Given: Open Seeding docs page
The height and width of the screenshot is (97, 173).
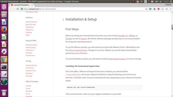Looking at the screenshot, I should tap(29, 32).
